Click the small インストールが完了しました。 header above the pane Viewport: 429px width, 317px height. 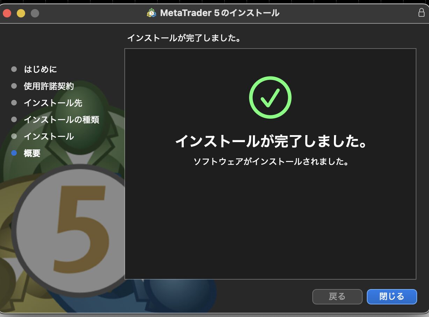(184, 38)
